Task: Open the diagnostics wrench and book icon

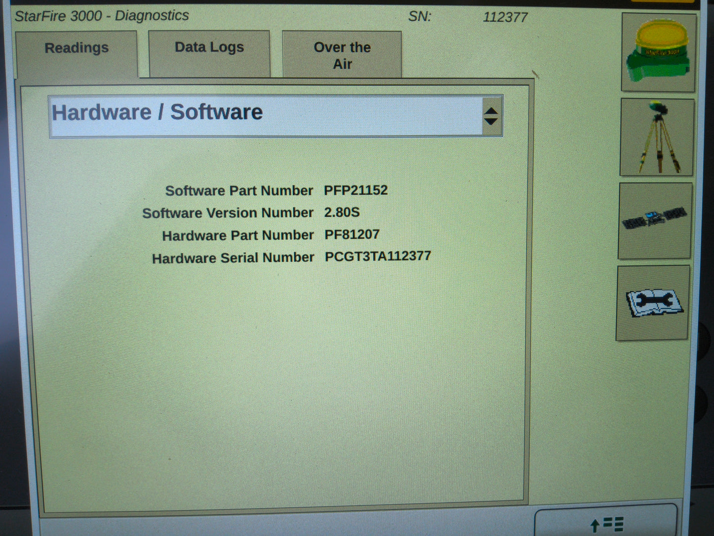Action: point(653,303)
